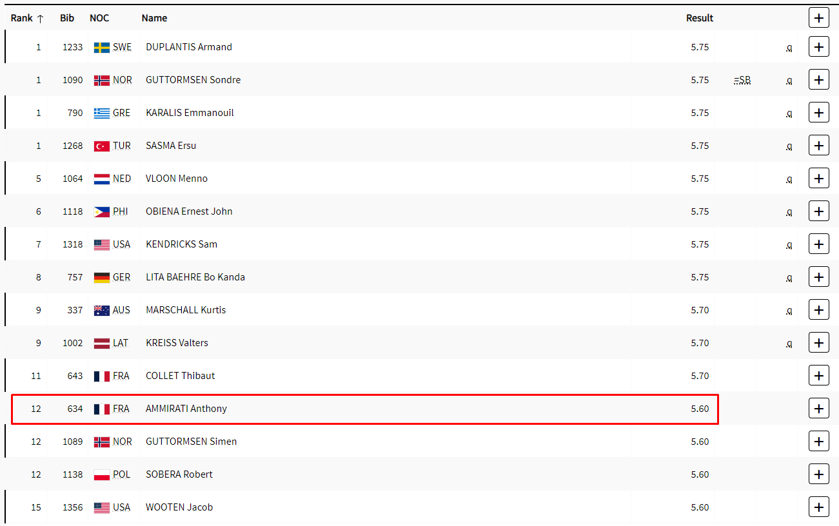Expand DUPLANTIS Armand result details
Screen dimensions: 839x526
pos(818,47)
